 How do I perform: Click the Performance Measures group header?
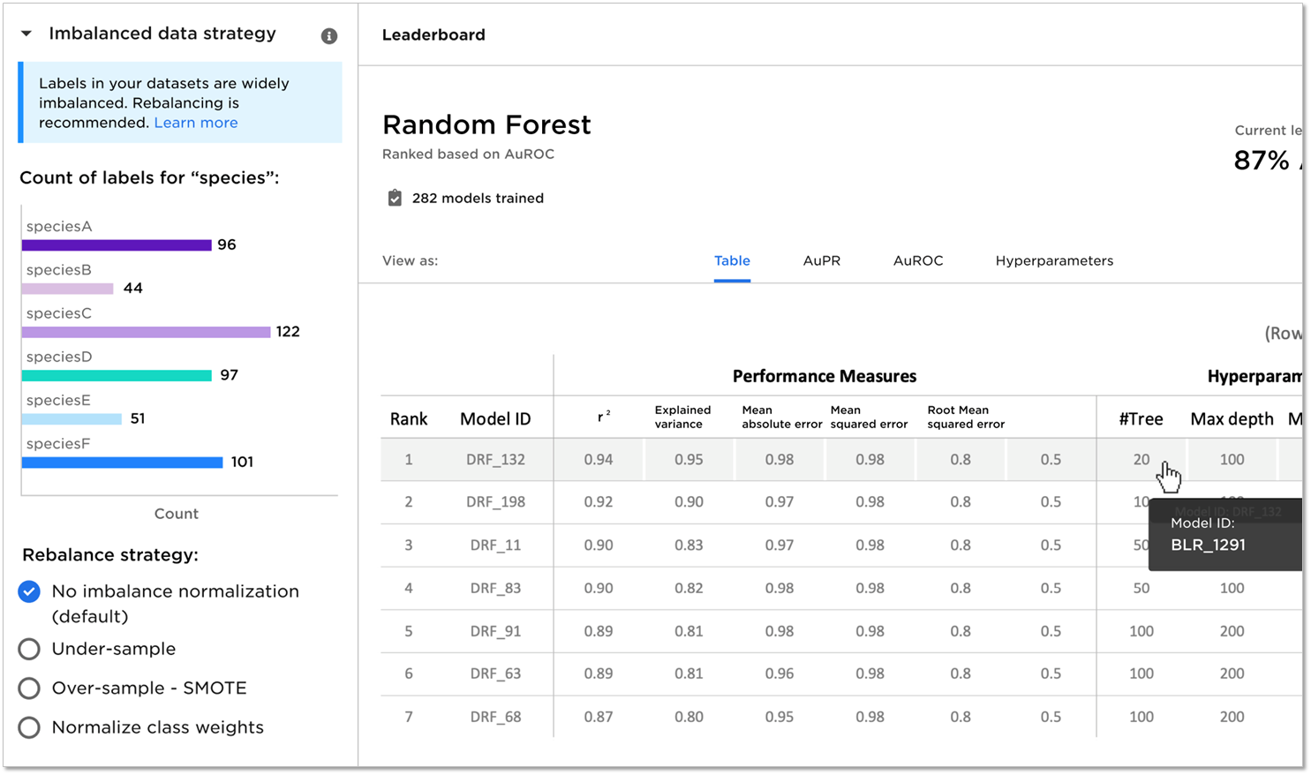(x=825, y=377)
